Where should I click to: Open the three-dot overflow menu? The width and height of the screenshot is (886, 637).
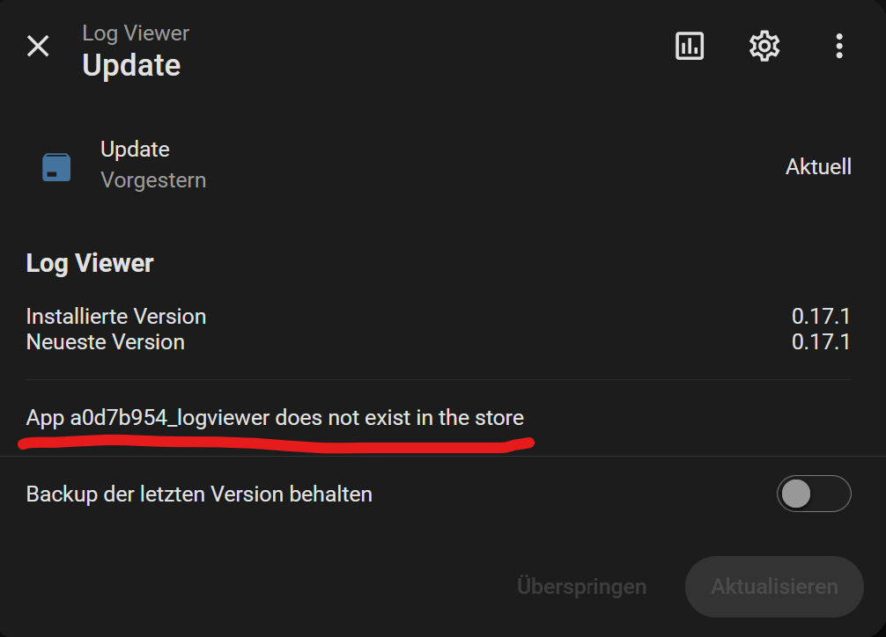point(839,46)
